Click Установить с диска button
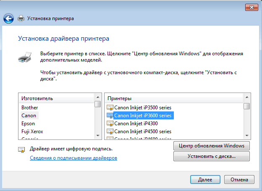 [x=212, y=156]
